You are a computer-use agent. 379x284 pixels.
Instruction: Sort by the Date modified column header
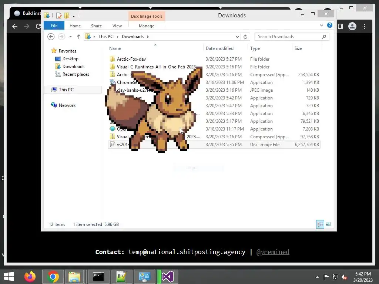click(x=219, y=48)
